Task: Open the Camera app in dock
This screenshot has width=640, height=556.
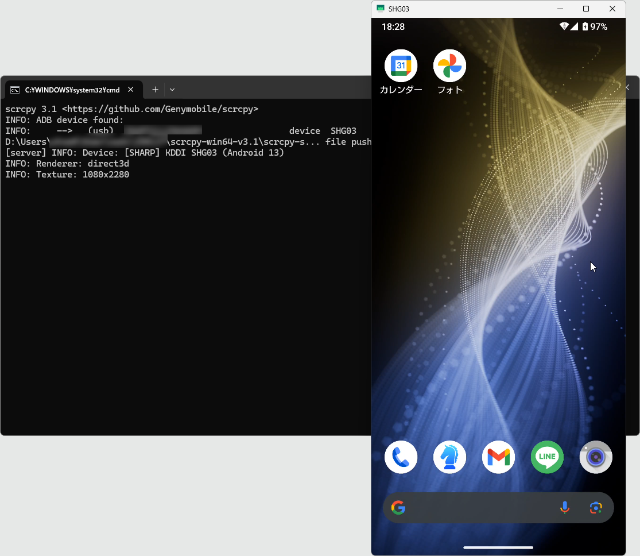Action: coord(596,457)
